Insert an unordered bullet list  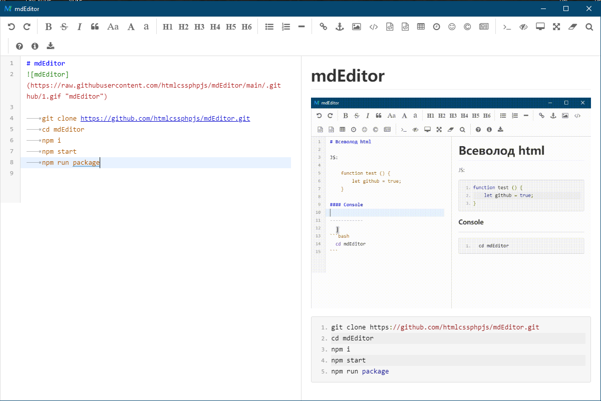[x=269, y=27]
